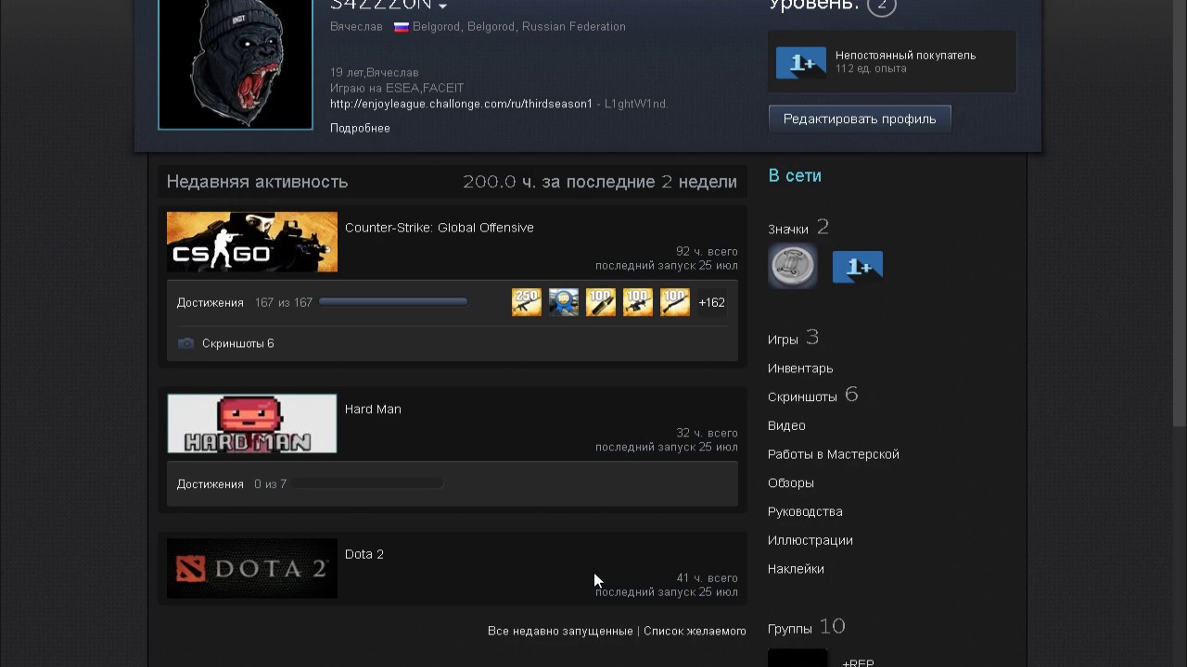This screenshot has width=1187, height=667.
Task: Click the В сети status text
Action: 795,175
